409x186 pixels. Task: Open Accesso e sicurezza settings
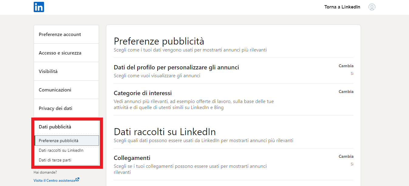pyautogui.click(x=61, y=52)
